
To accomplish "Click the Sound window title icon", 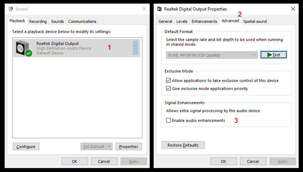I will [x=11, y=9].
